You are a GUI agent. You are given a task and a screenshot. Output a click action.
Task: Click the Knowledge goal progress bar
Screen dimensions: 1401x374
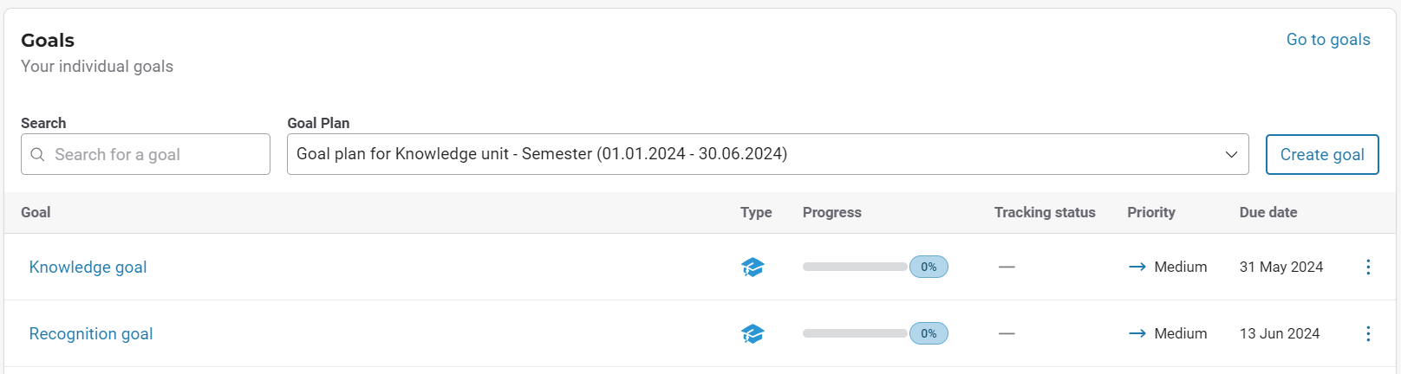click(x=855, y=268)
